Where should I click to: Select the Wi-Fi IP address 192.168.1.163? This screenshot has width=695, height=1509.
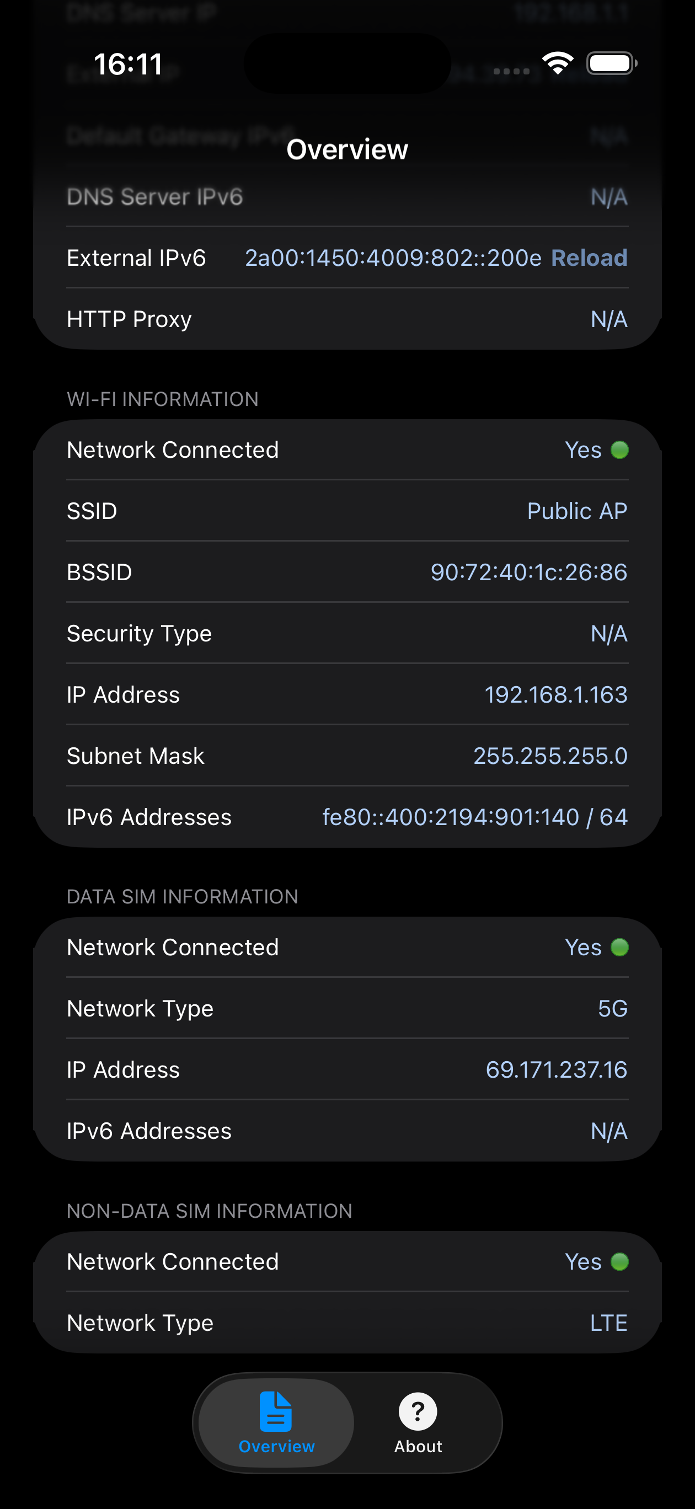pyautogui.click(x=555, y=695)
